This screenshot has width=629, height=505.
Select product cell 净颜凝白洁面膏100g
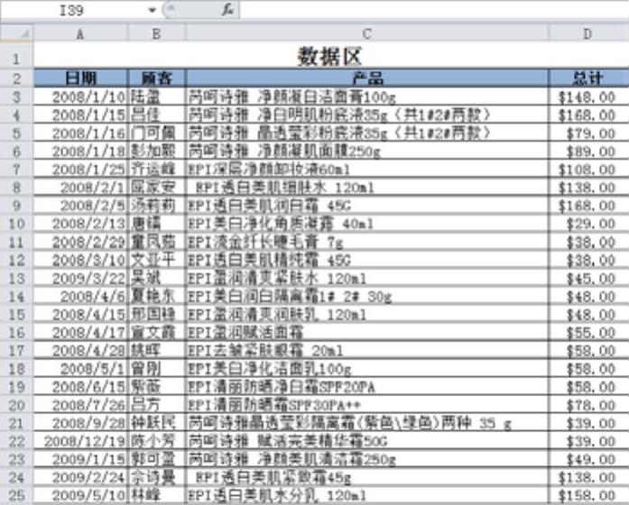(x=366, y=96)
